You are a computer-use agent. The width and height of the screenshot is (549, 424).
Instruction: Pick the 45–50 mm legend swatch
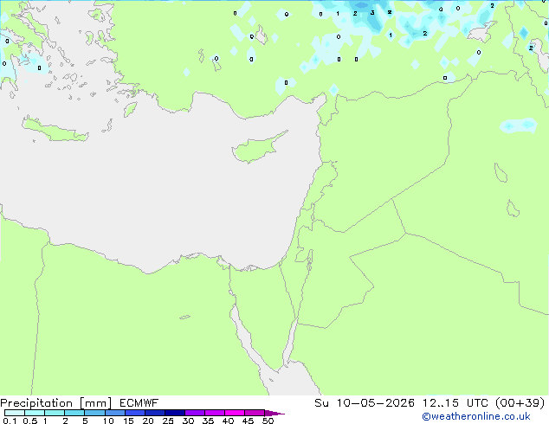point(255,413)
